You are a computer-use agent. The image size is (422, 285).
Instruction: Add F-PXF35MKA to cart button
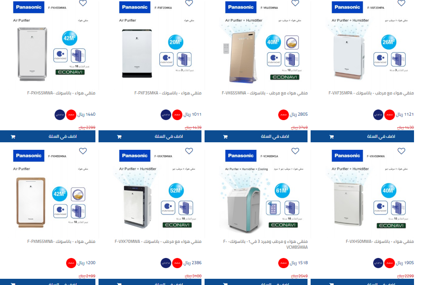[x=150, y=137]
